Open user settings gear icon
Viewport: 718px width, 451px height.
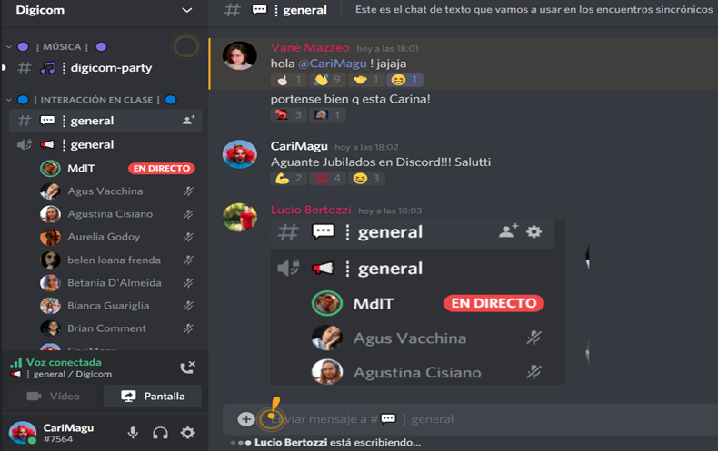coord(188,433)
